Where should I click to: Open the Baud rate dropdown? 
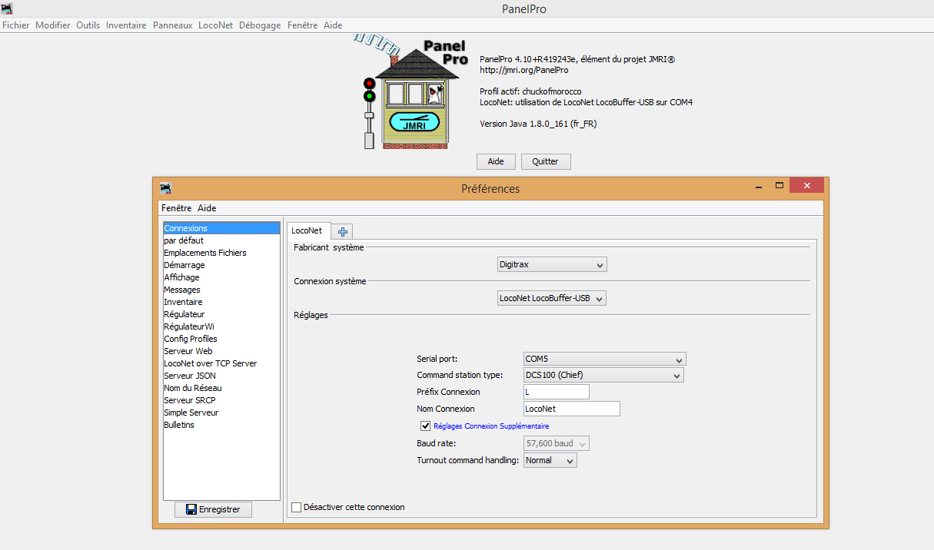(557, 443)
